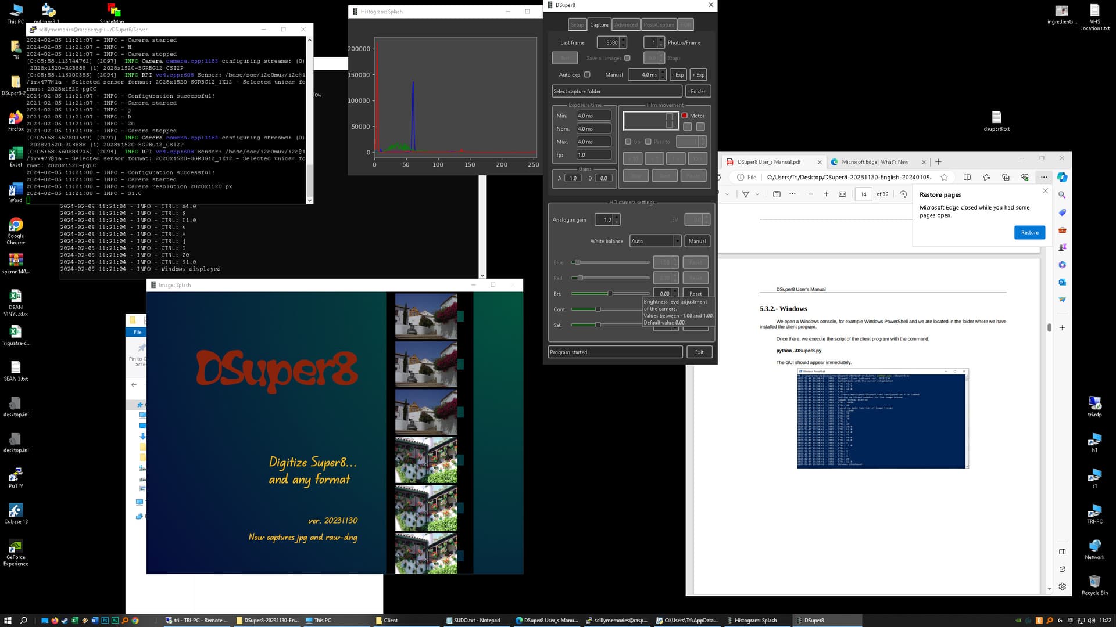Open the PuTTY desktop icon
This screenshot has width=1116, height=627.
pos(16,478)
